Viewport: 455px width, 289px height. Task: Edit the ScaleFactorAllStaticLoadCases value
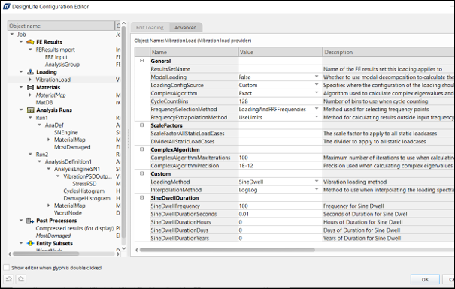(281, 133)
